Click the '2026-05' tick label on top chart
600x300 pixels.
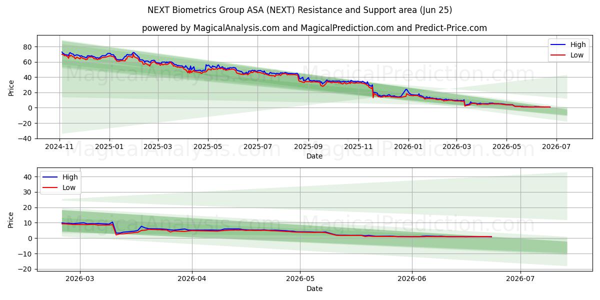(506, 147)
